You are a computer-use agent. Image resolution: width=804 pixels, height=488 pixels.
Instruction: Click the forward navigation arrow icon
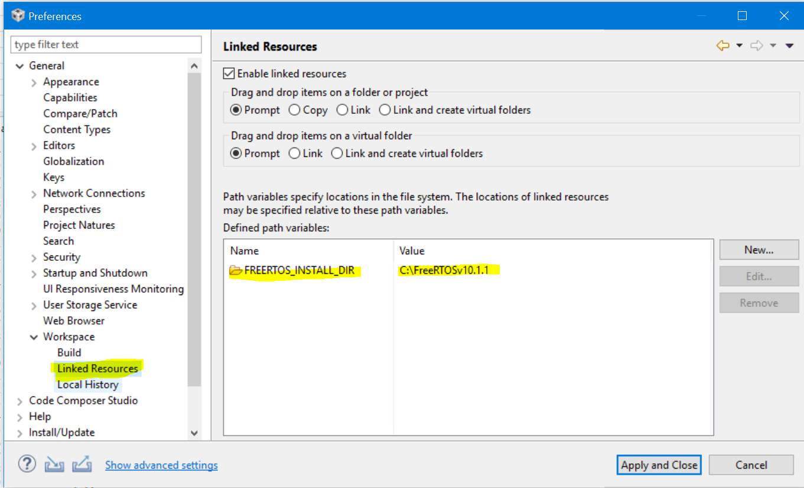point(756,46)
